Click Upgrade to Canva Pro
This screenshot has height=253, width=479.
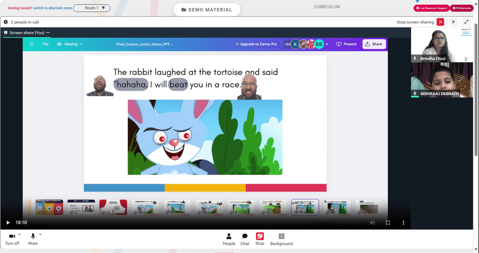(256, 44)
